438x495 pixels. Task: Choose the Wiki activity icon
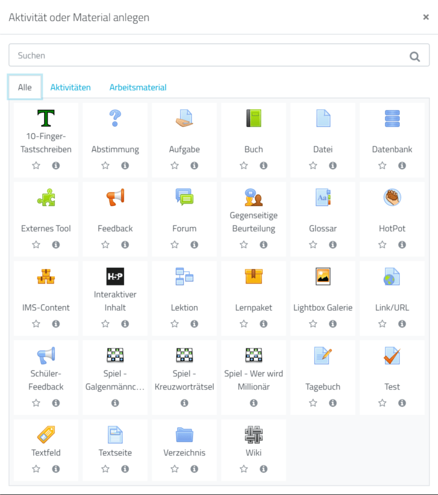[x=253, y=435]
